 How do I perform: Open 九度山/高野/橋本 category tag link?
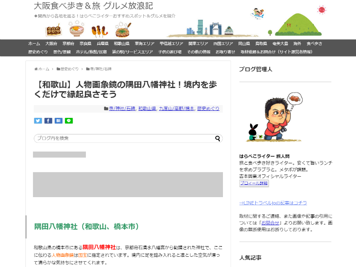tap(177, 109)
